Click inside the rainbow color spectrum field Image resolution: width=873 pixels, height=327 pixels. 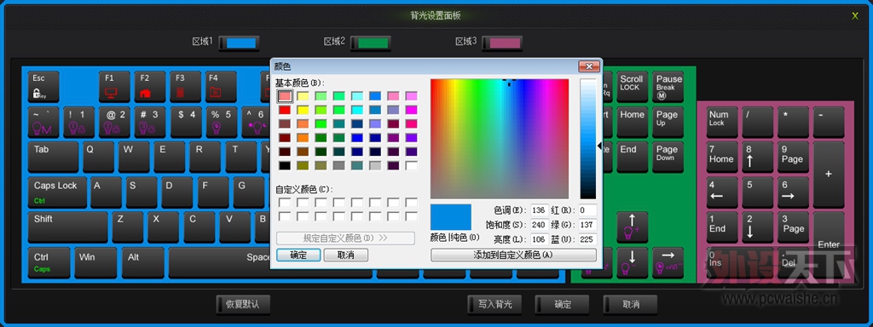click(500, 139)
